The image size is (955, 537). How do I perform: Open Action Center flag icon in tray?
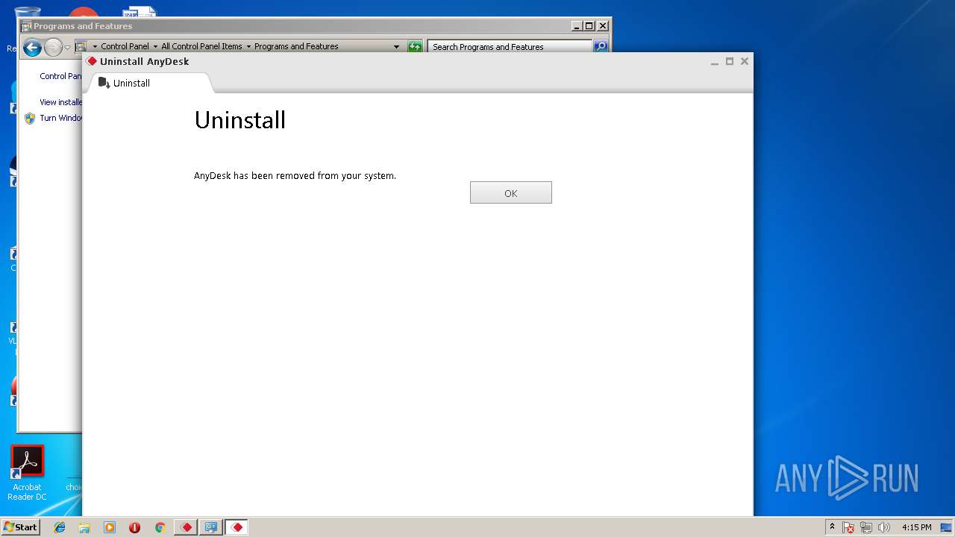click(848, 527)
